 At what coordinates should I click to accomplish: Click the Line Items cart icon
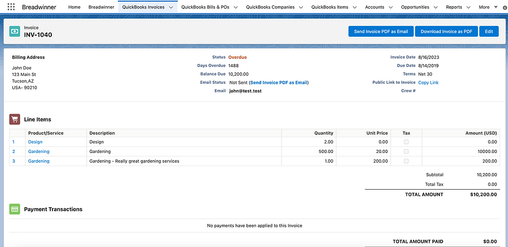(15, 119)
